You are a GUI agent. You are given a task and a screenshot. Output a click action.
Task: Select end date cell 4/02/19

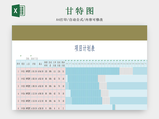[x=41, y=79]
